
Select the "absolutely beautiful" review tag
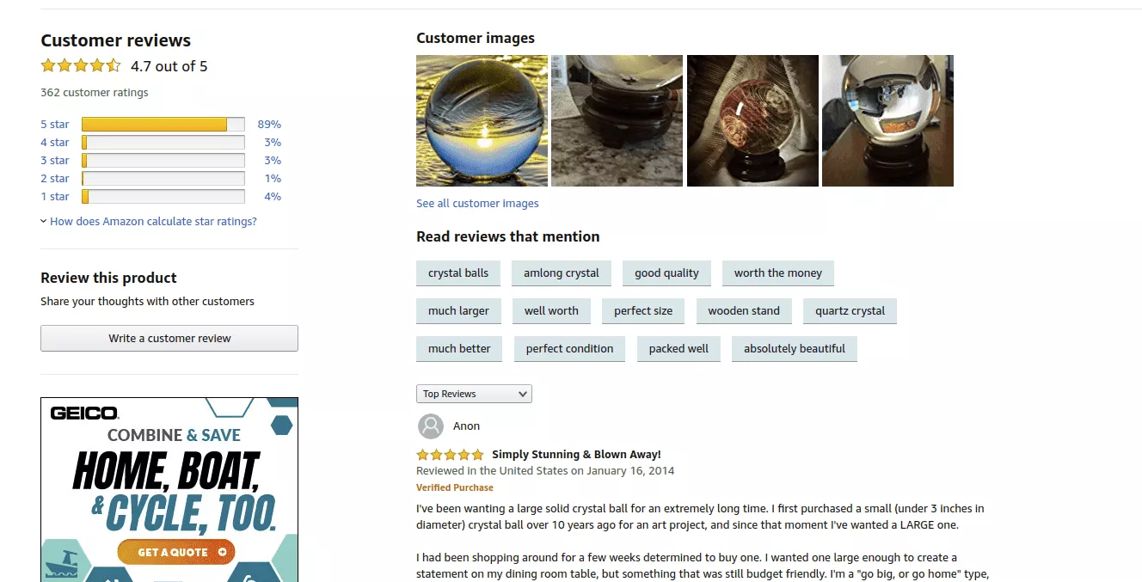(x=794, y=349)
